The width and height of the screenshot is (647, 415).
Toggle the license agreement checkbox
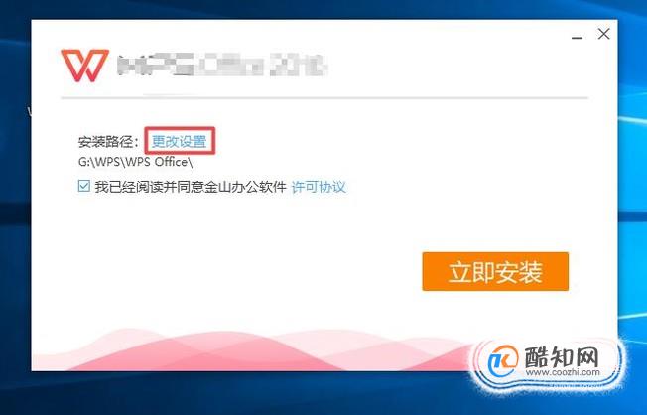83,187
